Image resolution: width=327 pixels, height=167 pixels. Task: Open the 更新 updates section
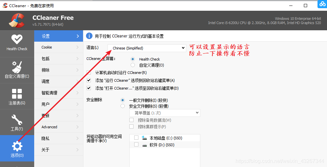tap(59, 116)
